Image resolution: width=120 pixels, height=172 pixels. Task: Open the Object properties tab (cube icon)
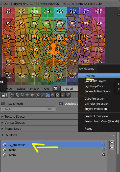(x=33, y=95)
